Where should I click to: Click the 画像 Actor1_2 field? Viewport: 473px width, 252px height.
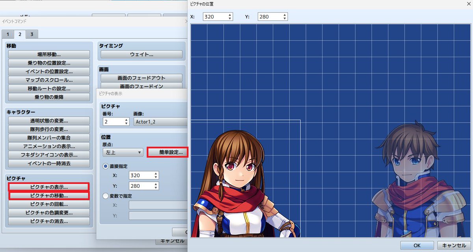click(x=160, y=122)
